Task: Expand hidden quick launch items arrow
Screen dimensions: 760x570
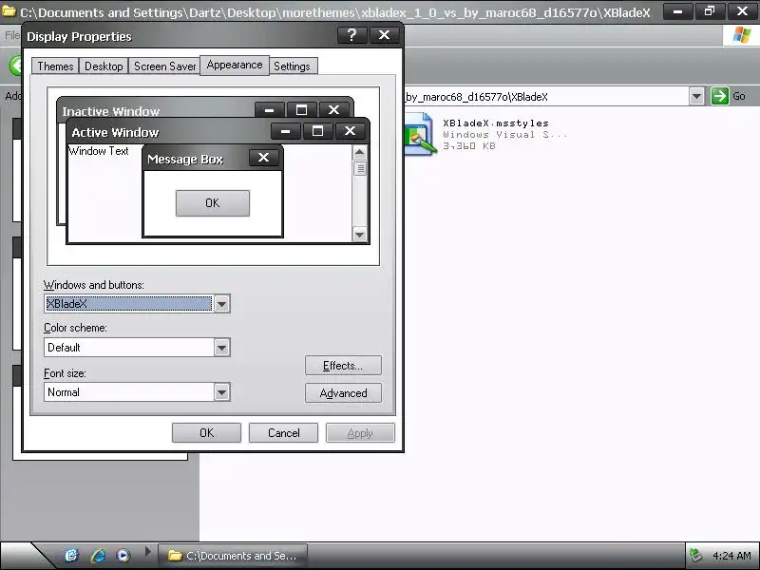Action: coord(148,551)
